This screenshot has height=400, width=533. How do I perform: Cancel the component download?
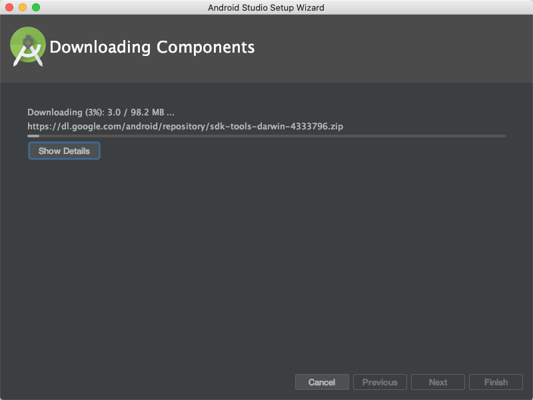(322, 382)
